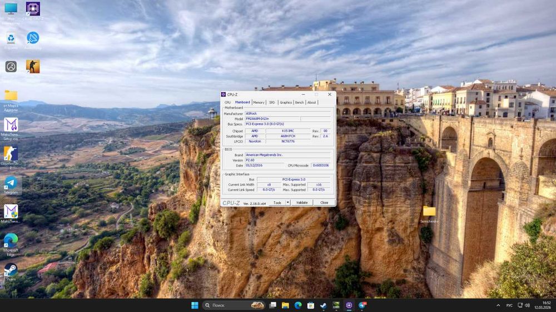556x312 pixels.
Task: Open the Bench tab
Action: (x=299, y=102)
